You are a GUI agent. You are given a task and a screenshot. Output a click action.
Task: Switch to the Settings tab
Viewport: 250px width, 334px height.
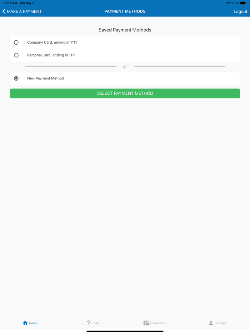pyautogui.click(x=217, y=323)
